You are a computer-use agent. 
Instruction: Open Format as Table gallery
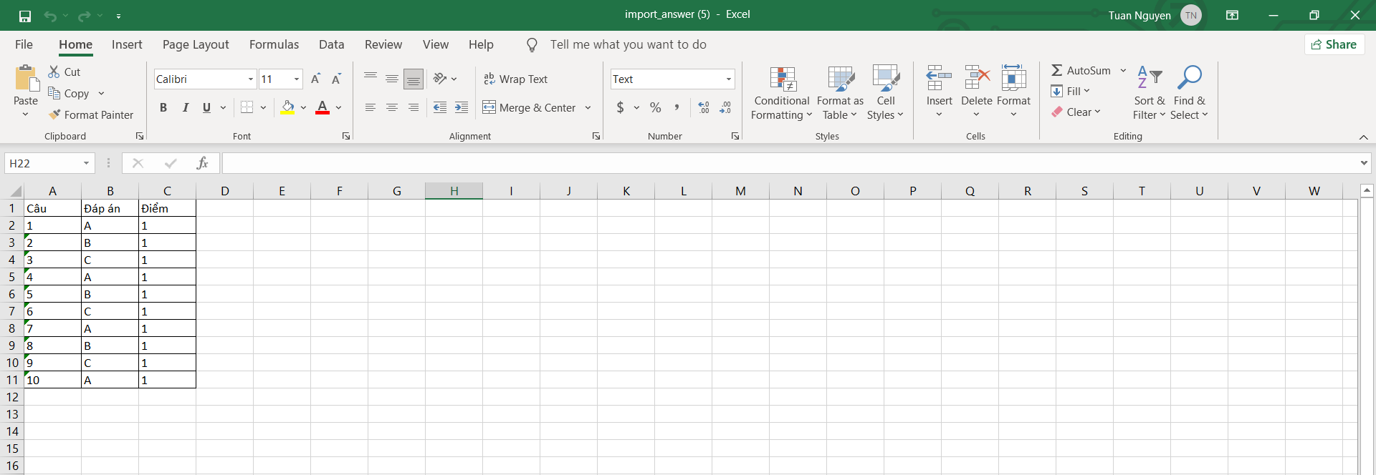(840, 93)
